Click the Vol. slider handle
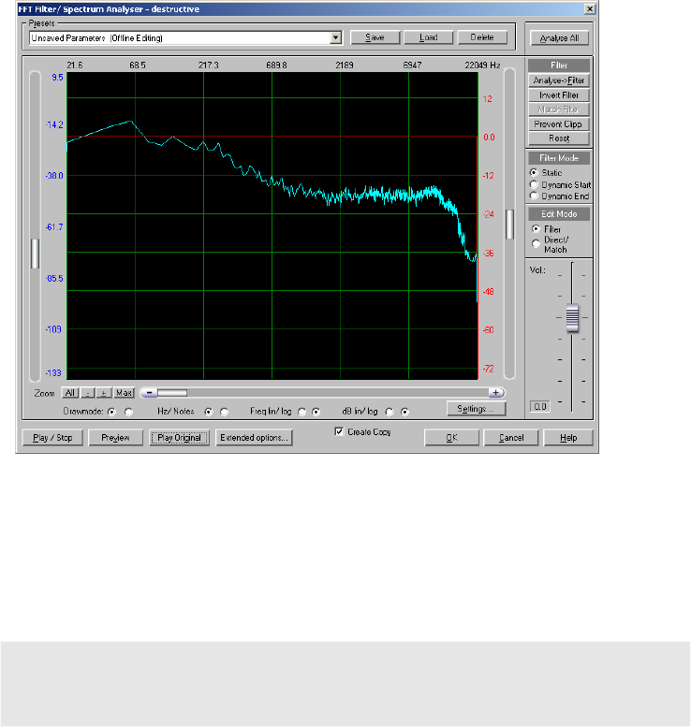Screen dimensions: 691x727 click(x=573, y=317)
